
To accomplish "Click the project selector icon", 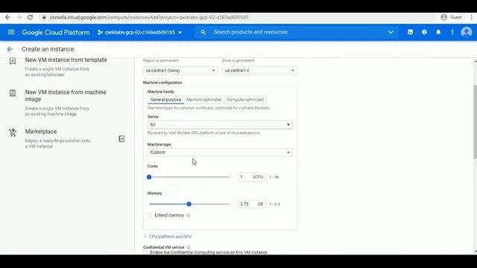I will point(100,32).
